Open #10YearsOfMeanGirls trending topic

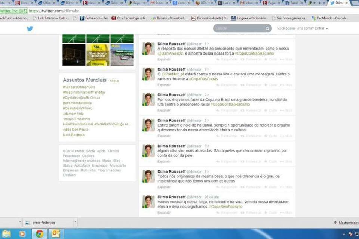[x=79, y=87]
